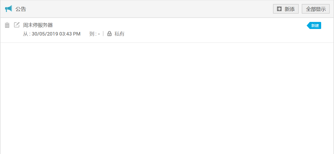Viewport: 334px width, 154px height.
Task: Click blank space in the 周末停服务器 row
Action: [202, 30]
